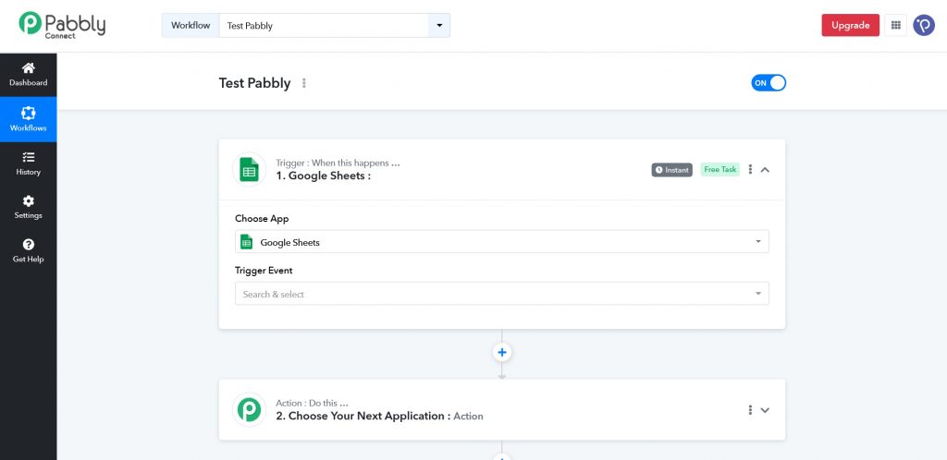Expand the Choose Your Next Application step
Screen dimensions: 947x460
(765, 410)
